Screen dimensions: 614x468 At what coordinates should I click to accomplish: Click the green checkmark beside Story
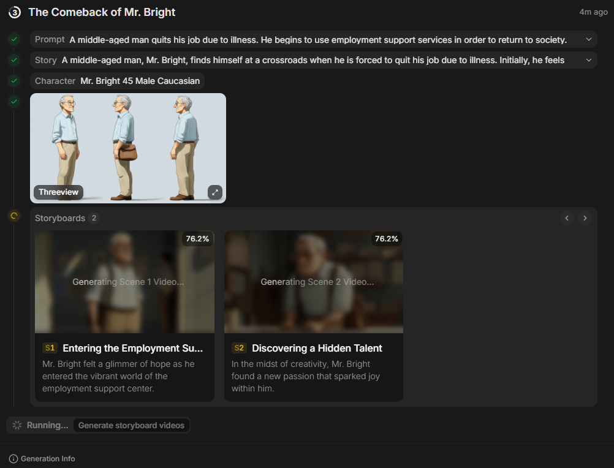coord(14,60)
